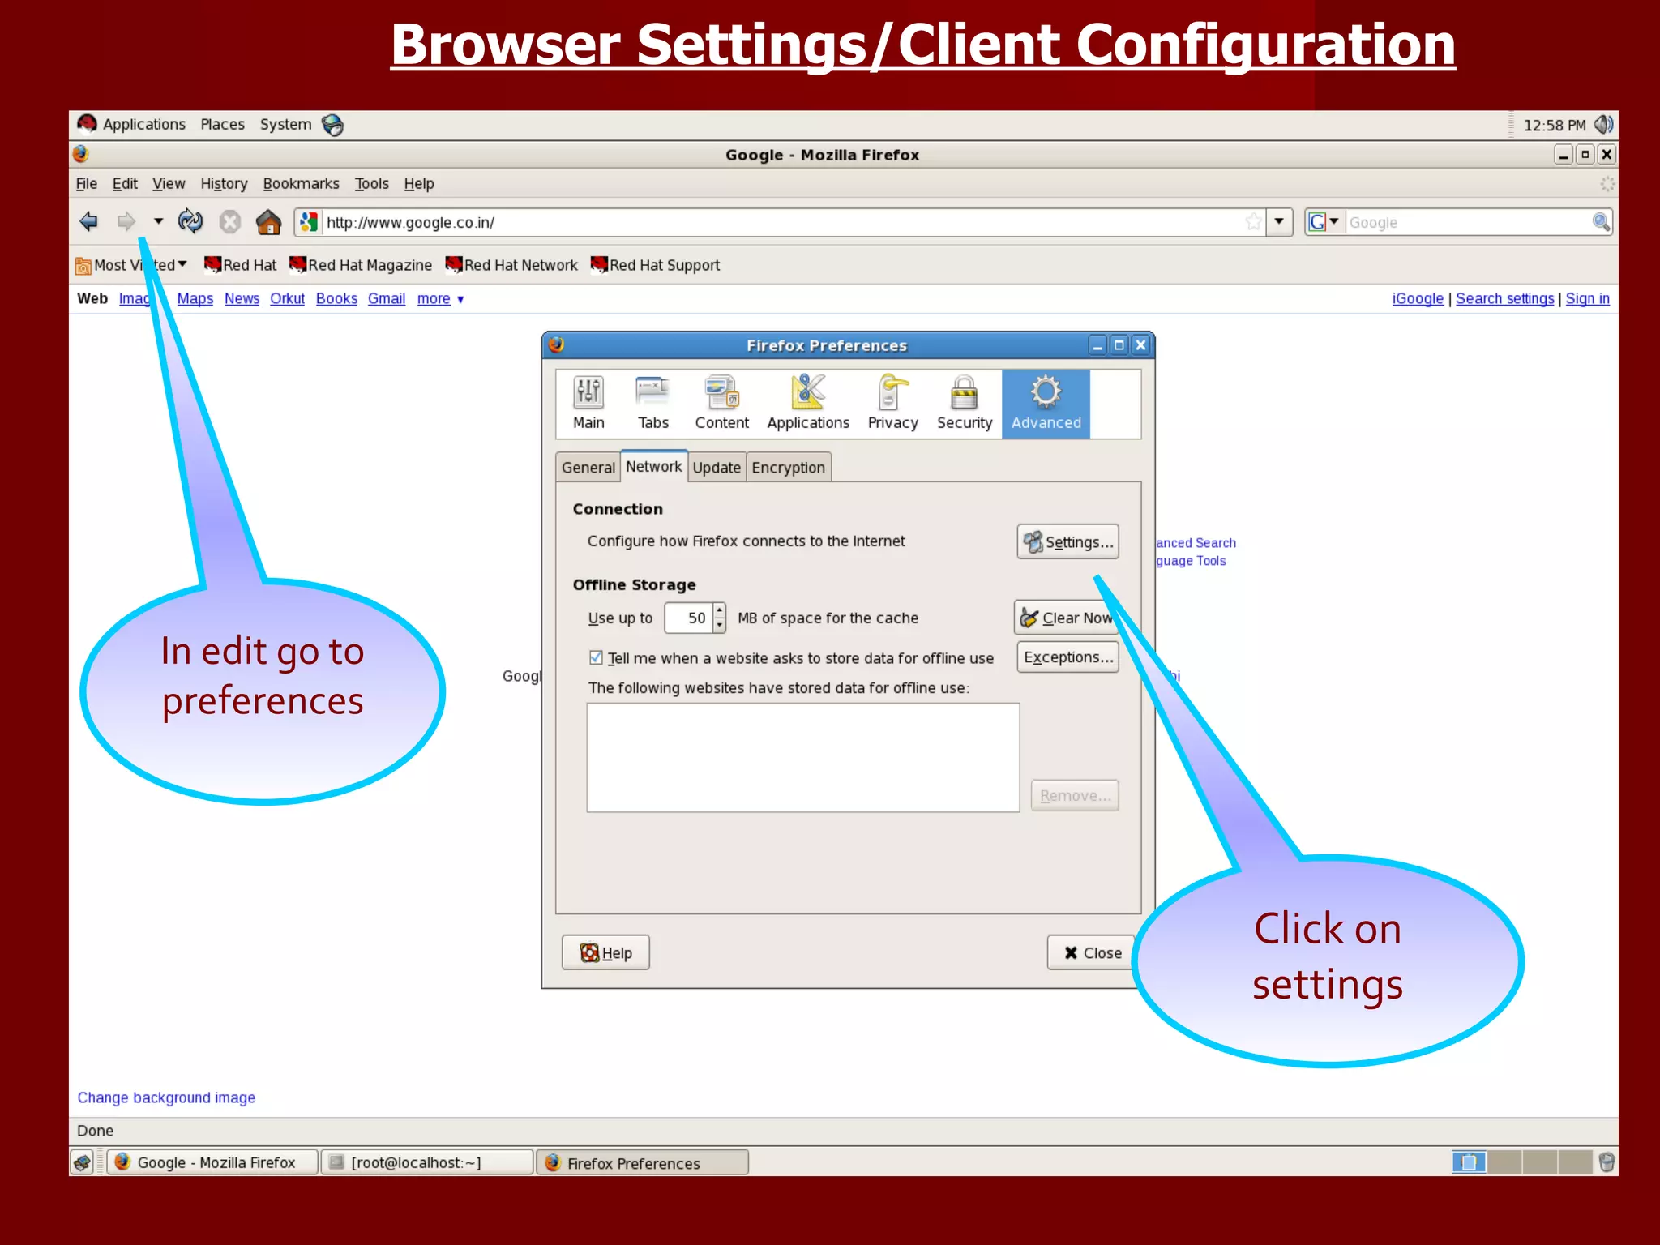Switch to the Update tab
Image resolution: width=1660 pixels, height=1245 pixels.
point(717,467)
